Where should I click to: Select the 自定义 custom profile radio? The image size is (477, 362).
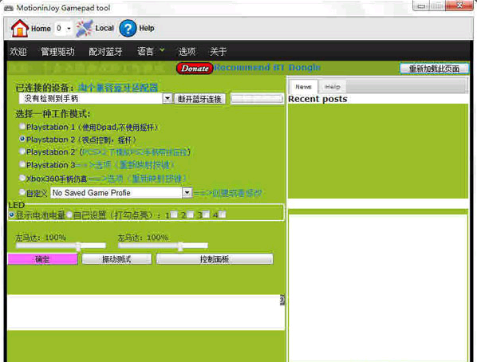coord(22,192)
